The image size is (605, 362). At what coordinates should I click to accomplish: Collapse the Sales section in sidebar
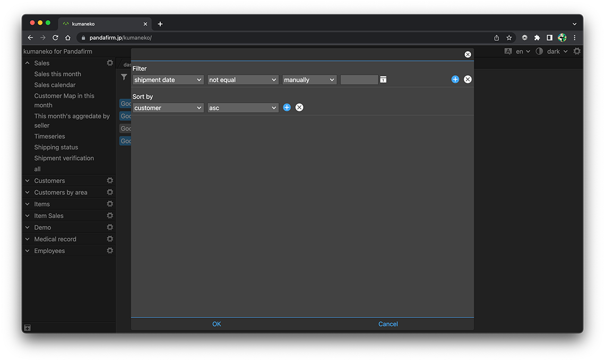[28, 63]
